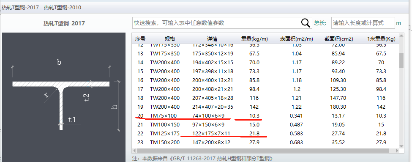Select spec TM150×200
Viewport: 412px width, 162px height.
coord(165,143)
